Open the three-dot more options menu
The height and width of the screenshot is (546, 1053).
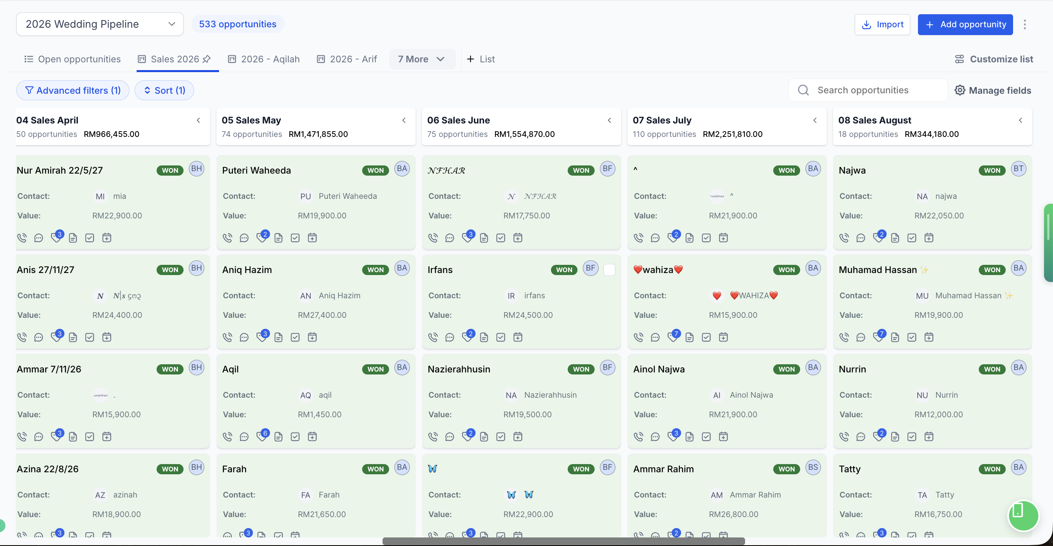(x=1025, y=24)
